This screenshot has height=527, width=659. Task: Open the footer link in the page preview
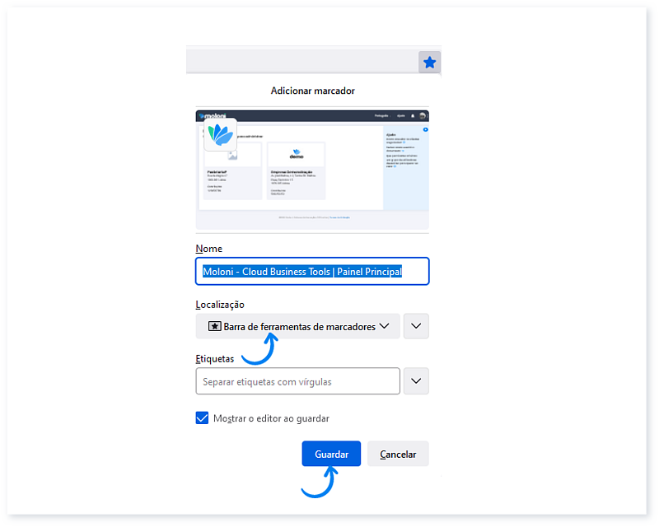[x=340, y=217]
